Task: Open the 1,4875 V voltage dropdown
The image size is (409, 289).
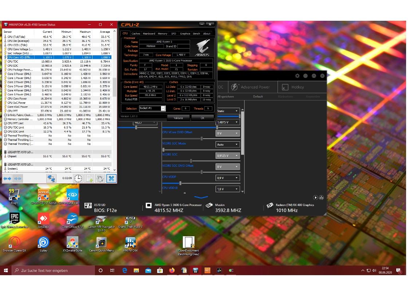Action: [228, 122]
